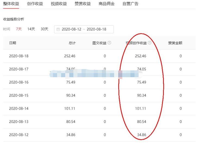Open the 商品佣金 tab
Screen dimensions: 197x143
[x=107, y=4]
